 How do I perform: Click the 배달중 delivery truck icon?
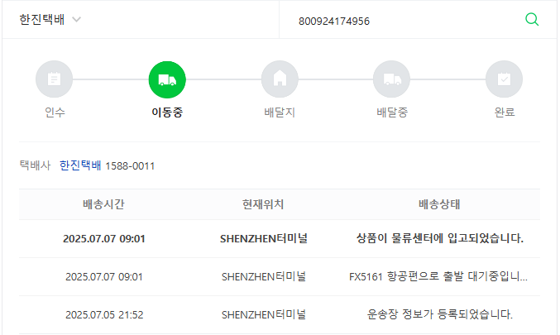pos(392,79)
